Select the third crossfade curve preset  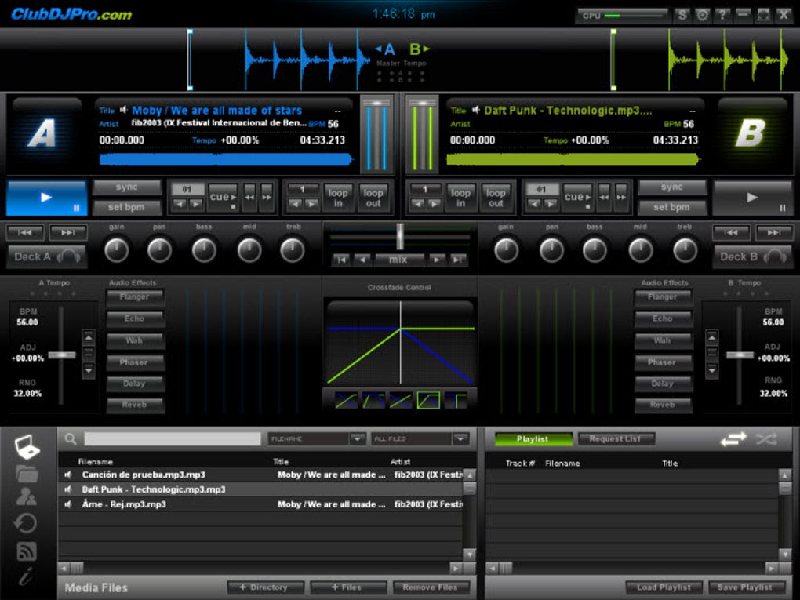(x=401, y=401)
